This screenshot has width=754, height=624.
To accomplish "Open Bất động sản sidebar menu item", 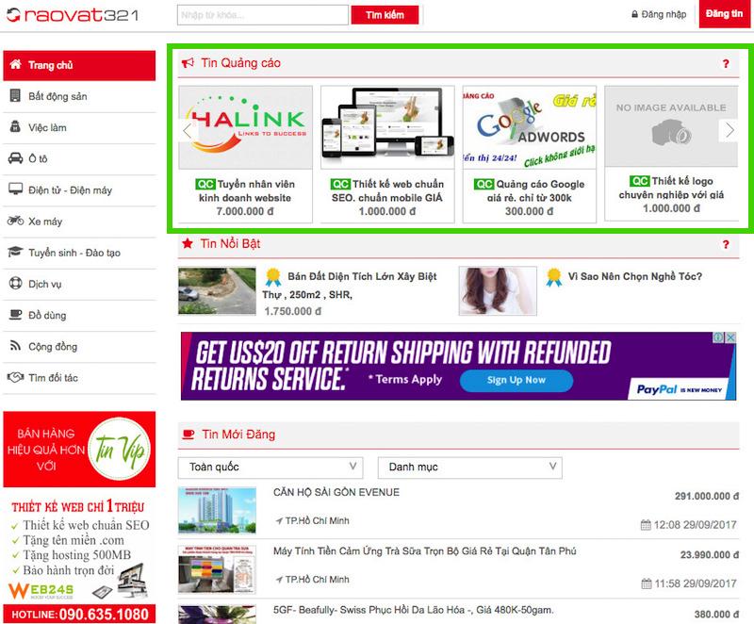I will pos(57,96).
